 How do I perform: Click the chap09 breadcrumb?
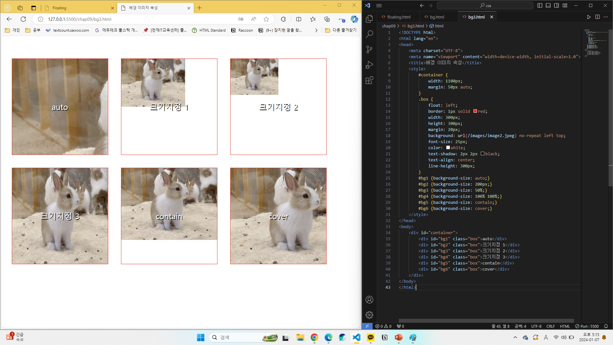click(389, 26)
